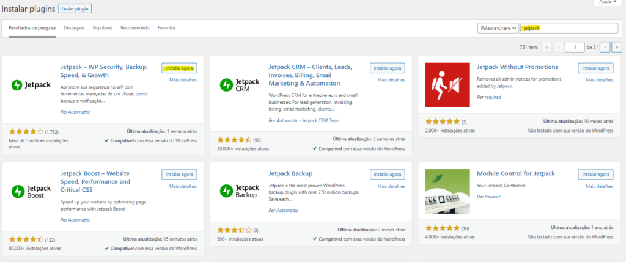Go to the first results page
Image resolution: width=626 pixels, height=262 pixels.
point(546,47)
